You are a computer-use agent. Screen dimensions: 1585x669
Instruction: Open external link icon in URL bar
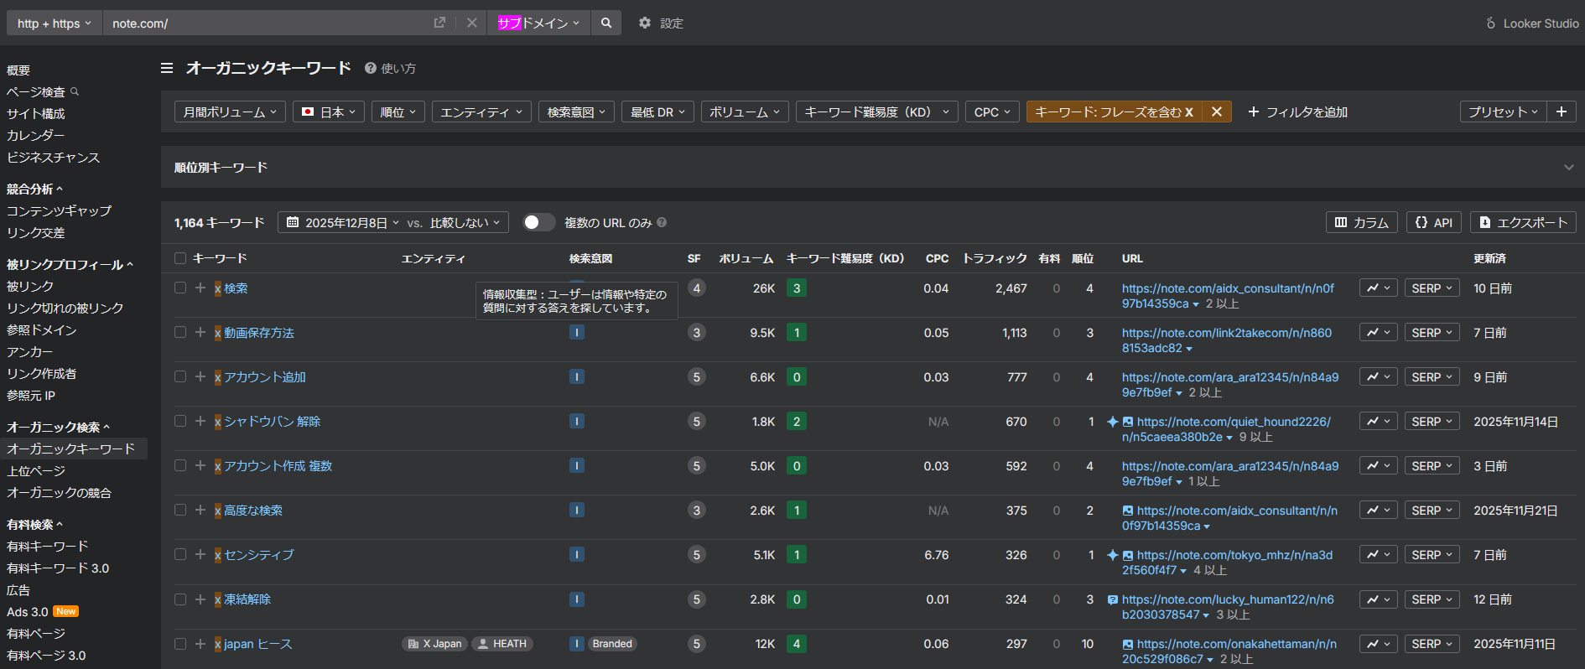click(x=439, y=23)
